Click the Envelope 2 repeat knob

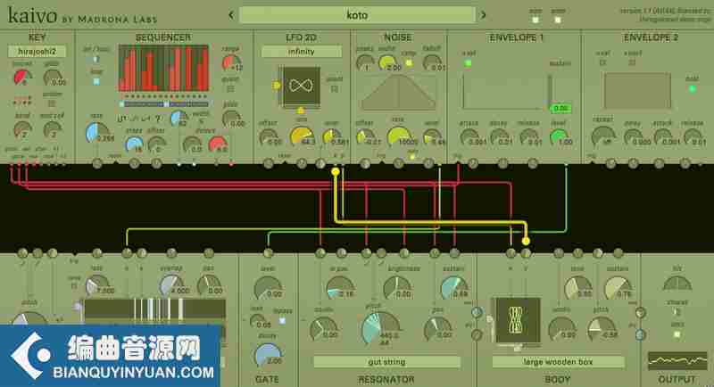pos(602,136)
